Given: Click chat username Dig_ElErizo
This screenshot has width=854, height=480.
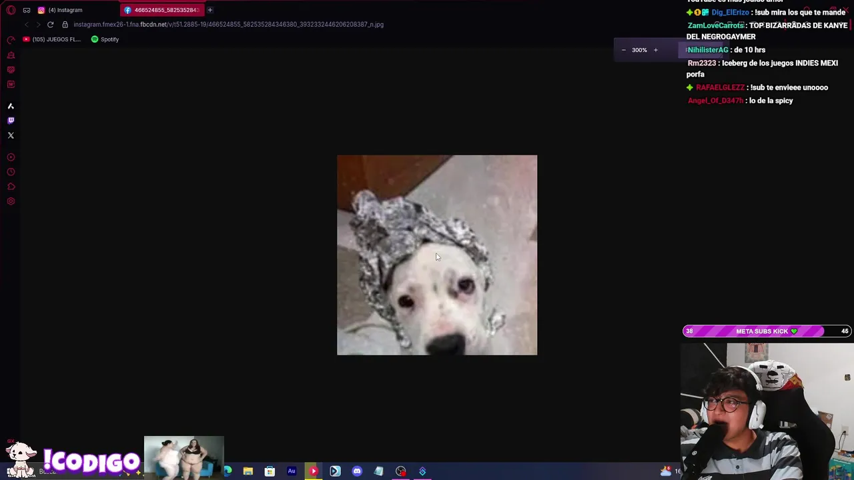Looking at the screenshot, I should (730, 13).
